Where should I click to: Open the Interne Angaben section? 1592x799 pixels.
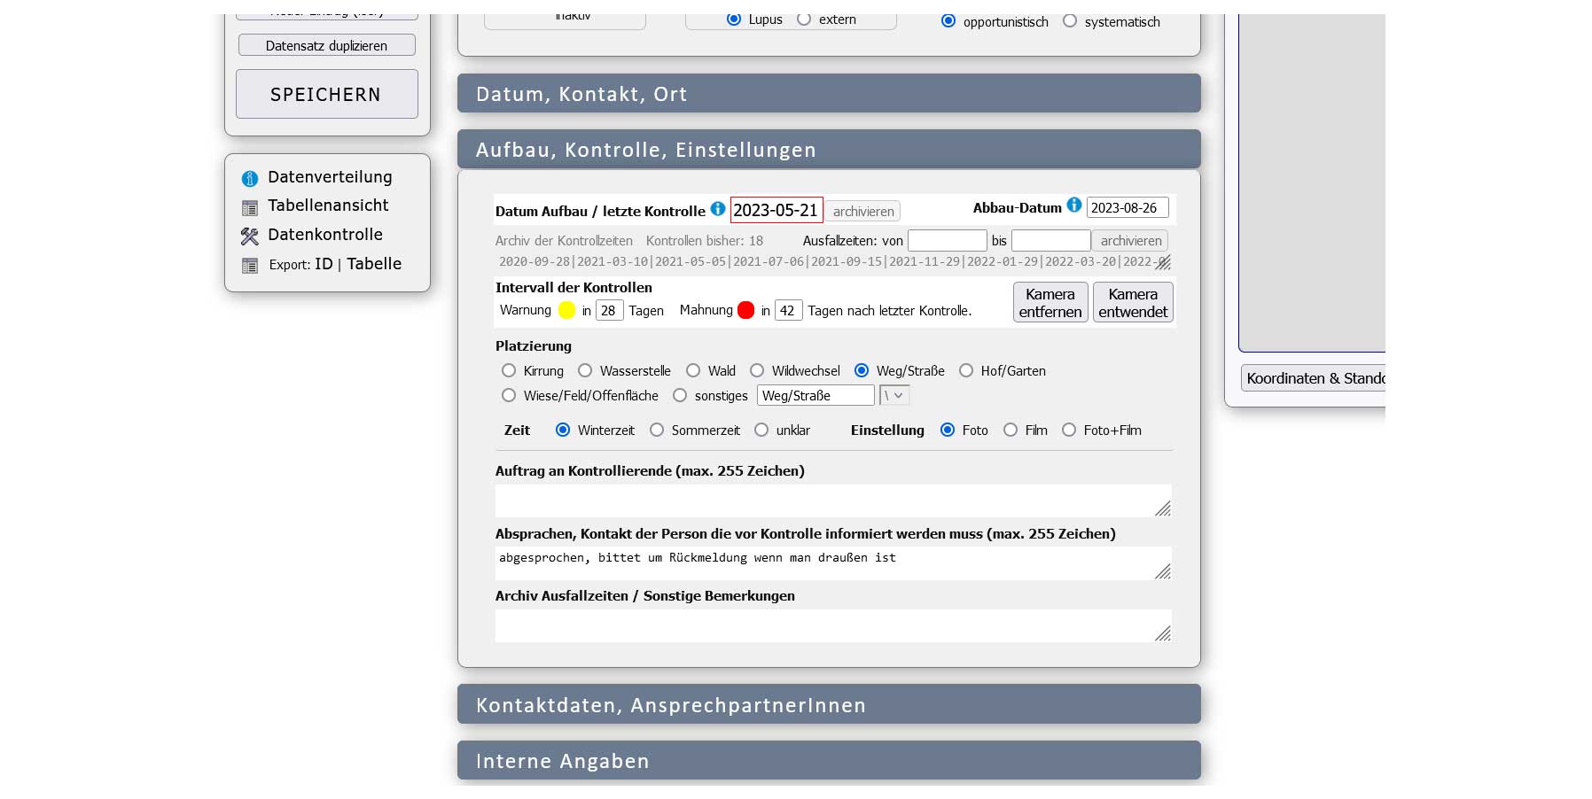(x=828, y=761)
